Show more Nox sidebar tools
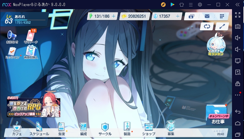Image resolution: width=244 pixels, height=139 pixels. (x=238, y=95)
